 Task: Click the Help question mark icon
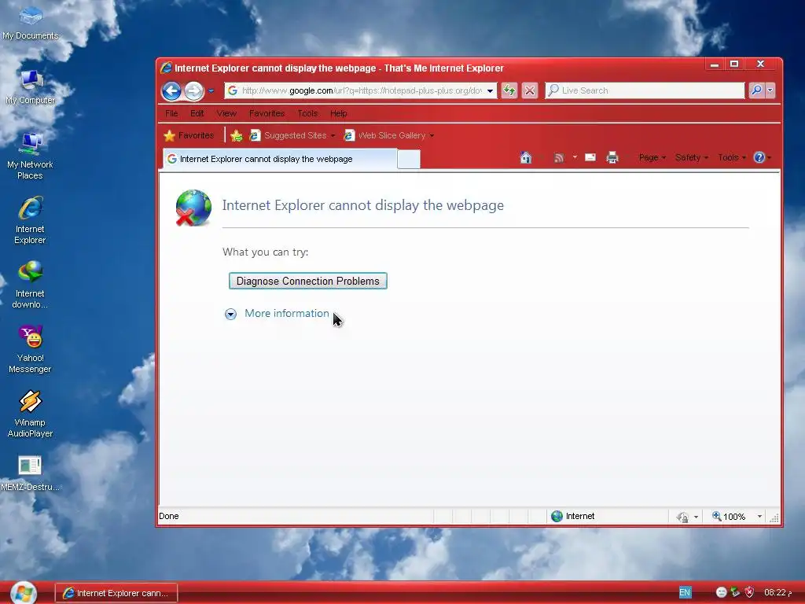(x=759, y=157)
